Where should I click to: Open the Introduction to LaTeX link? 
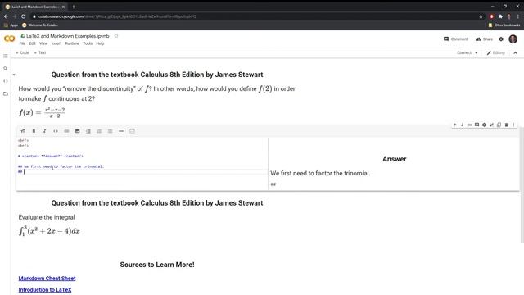pos(45,289)
